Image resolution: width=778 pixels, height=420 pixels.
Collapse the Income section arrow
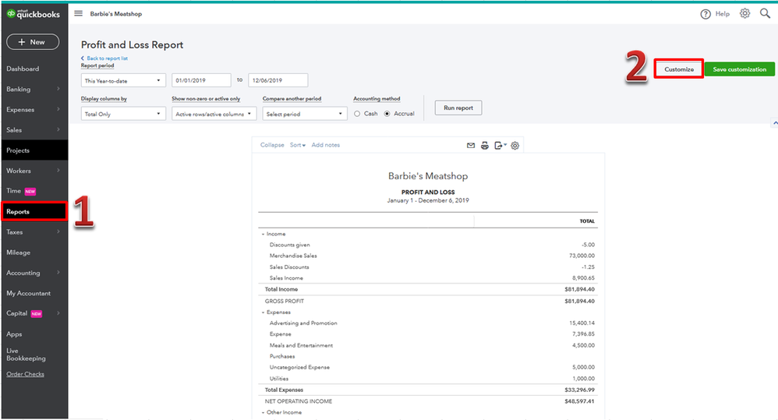263,234
